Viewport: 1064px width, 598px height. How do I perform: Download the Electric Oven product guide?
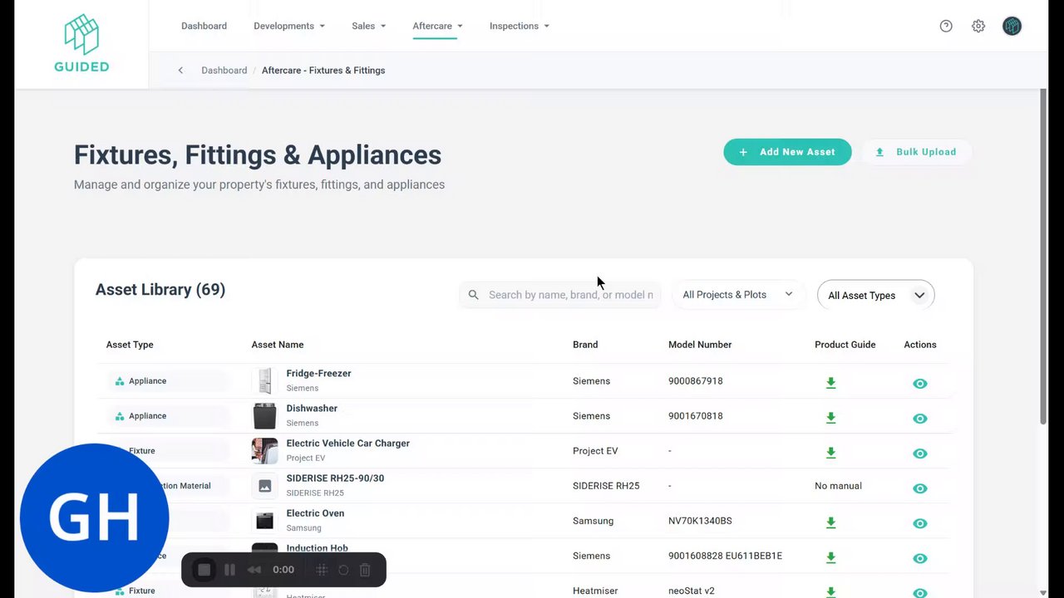[830, 522]
